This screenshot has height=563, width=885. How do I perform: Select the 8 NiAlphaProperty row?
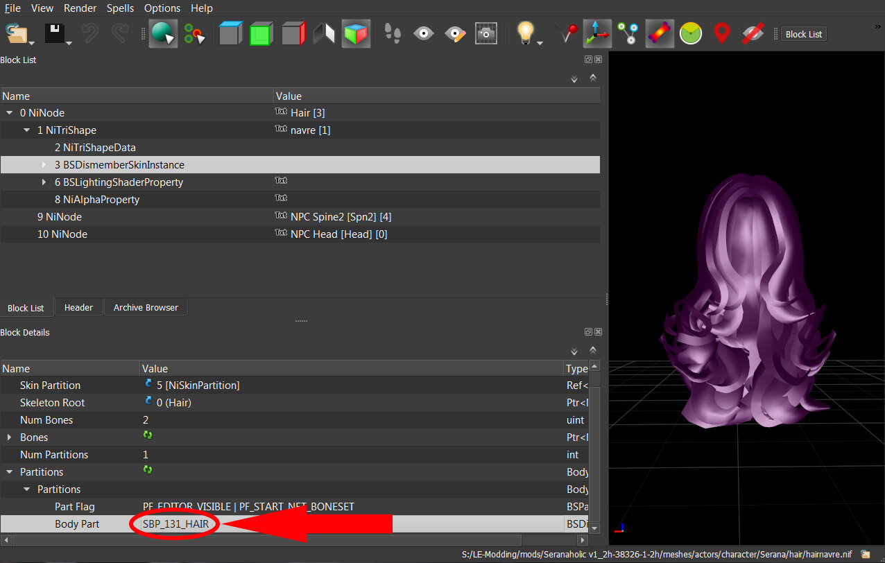click(x=300, y=200)
